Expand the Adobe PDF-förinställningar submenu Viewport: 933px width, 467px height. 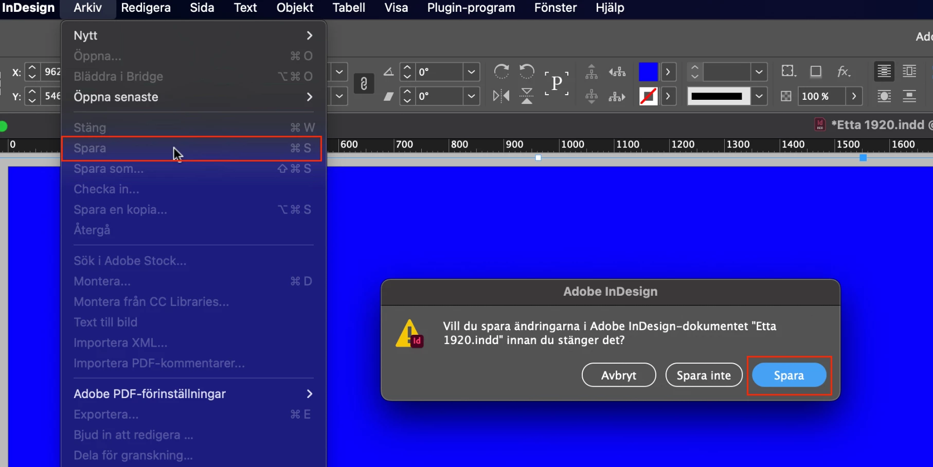pos(309,394)
